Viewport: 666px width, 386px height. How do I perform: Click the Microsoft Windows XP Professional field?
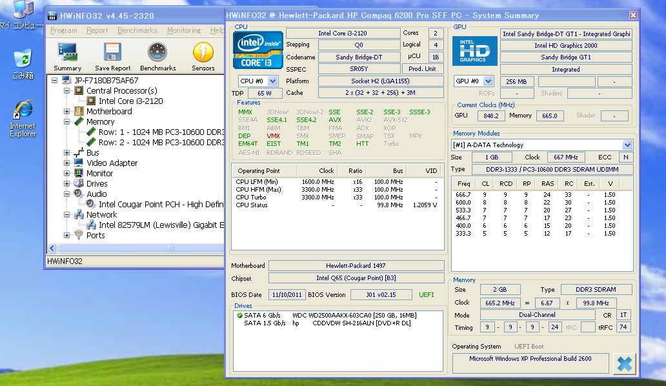pos(530,363)
